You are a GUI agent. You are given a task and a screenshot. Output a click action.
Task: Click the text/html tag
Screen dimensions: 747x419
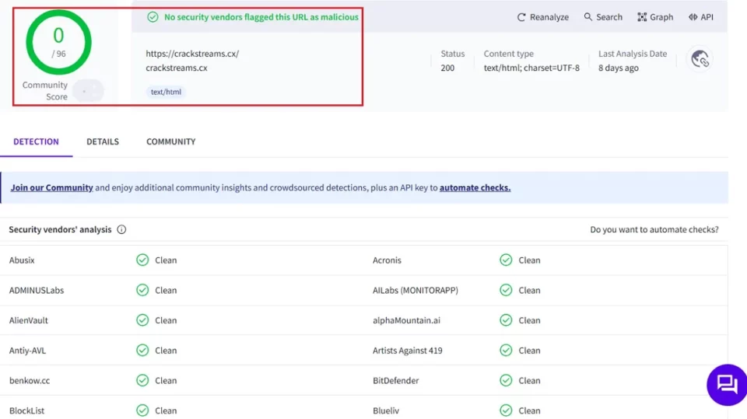(x=166, y=92)
